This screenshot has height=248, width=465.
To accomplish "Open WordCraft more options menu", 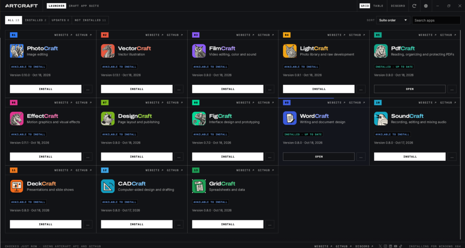I will point(361,157).
